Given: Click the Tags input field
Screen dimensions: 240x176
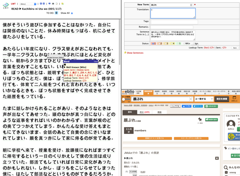Looking at the screenshot, I should (174, 22).
